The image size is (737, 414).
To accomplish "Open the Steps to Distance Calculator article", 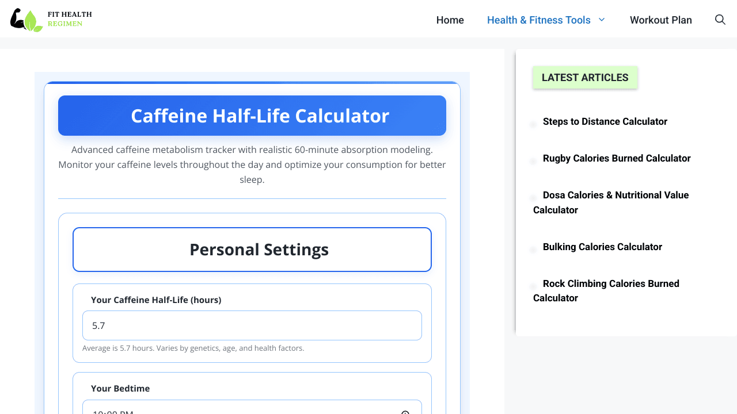I will (605, 121).
